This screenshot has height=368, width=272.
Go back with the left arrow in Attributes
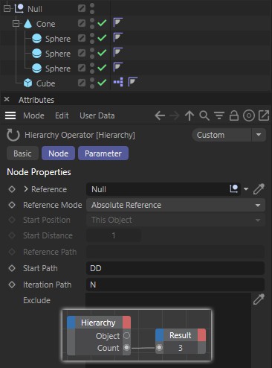[160, 115]
